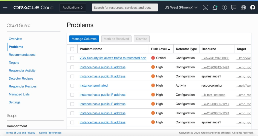Open the notifications bell
Viewport: 258px width, 136px height.
tap(215, 8)
